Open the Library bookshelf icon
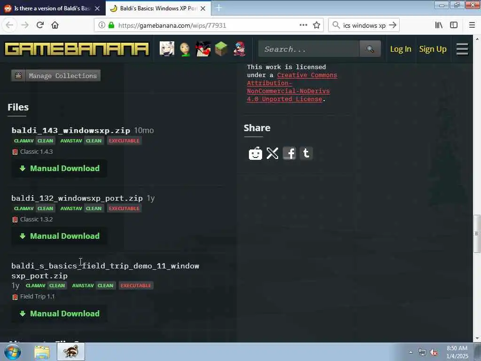The image size is (481, 361). pos(439,25)
